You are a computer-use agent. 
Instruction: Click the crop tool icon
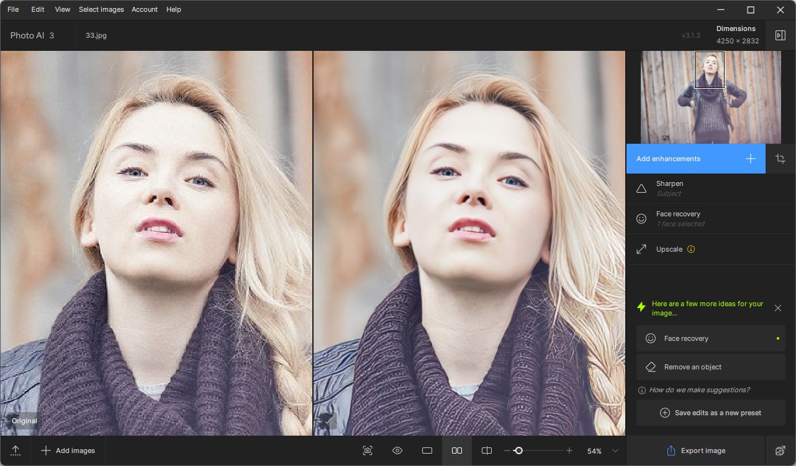(x=780, y=159)
